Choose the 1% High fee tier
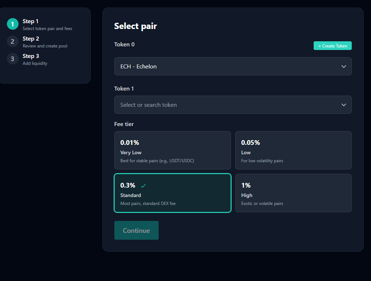The width and height of the screenshot is (371, 281). 293,193
